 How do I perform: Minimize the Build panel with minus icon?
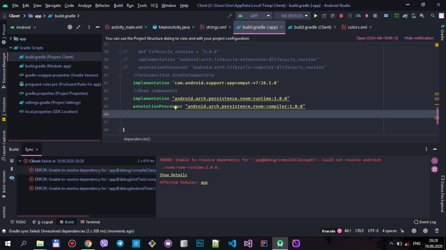(x=435, y=149)
